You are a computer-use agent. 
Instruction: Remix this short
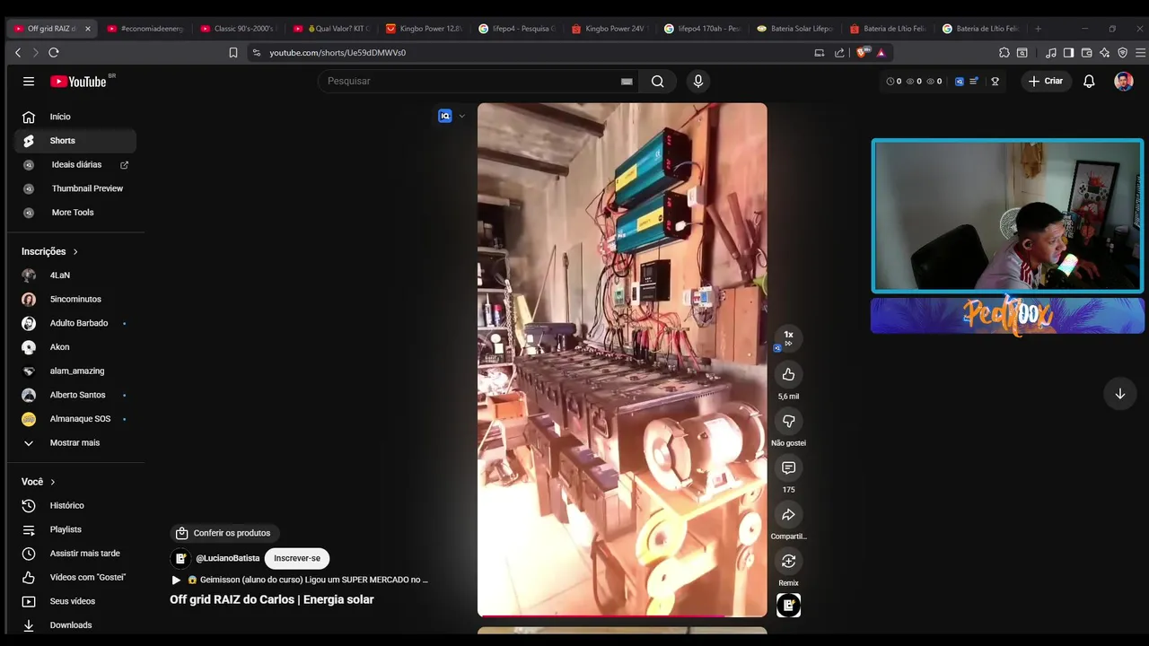788,561
